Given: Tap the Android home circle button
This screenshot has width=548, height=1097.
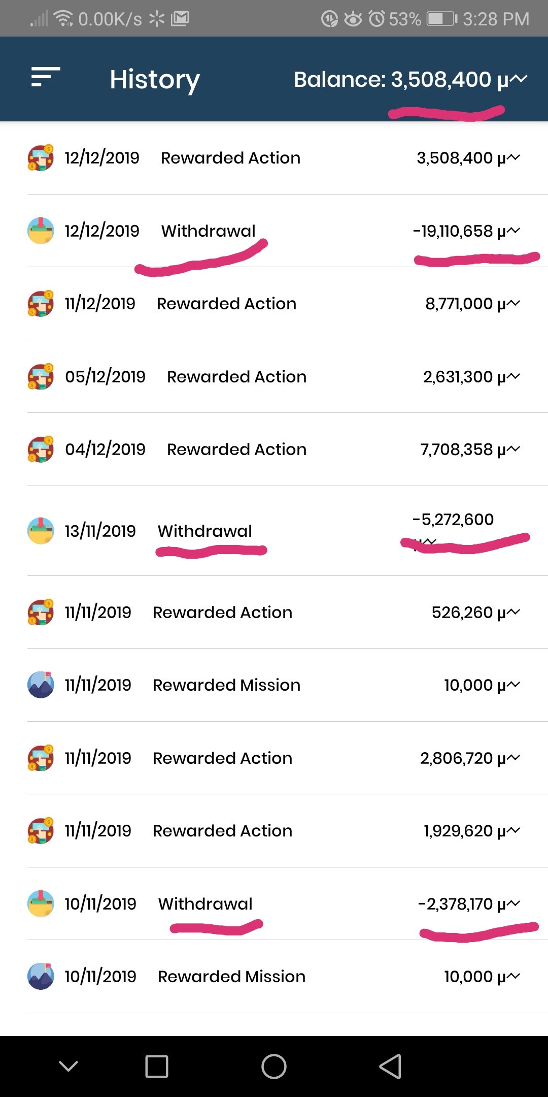Looking at the screenshot, I should tap(274, 1066).
